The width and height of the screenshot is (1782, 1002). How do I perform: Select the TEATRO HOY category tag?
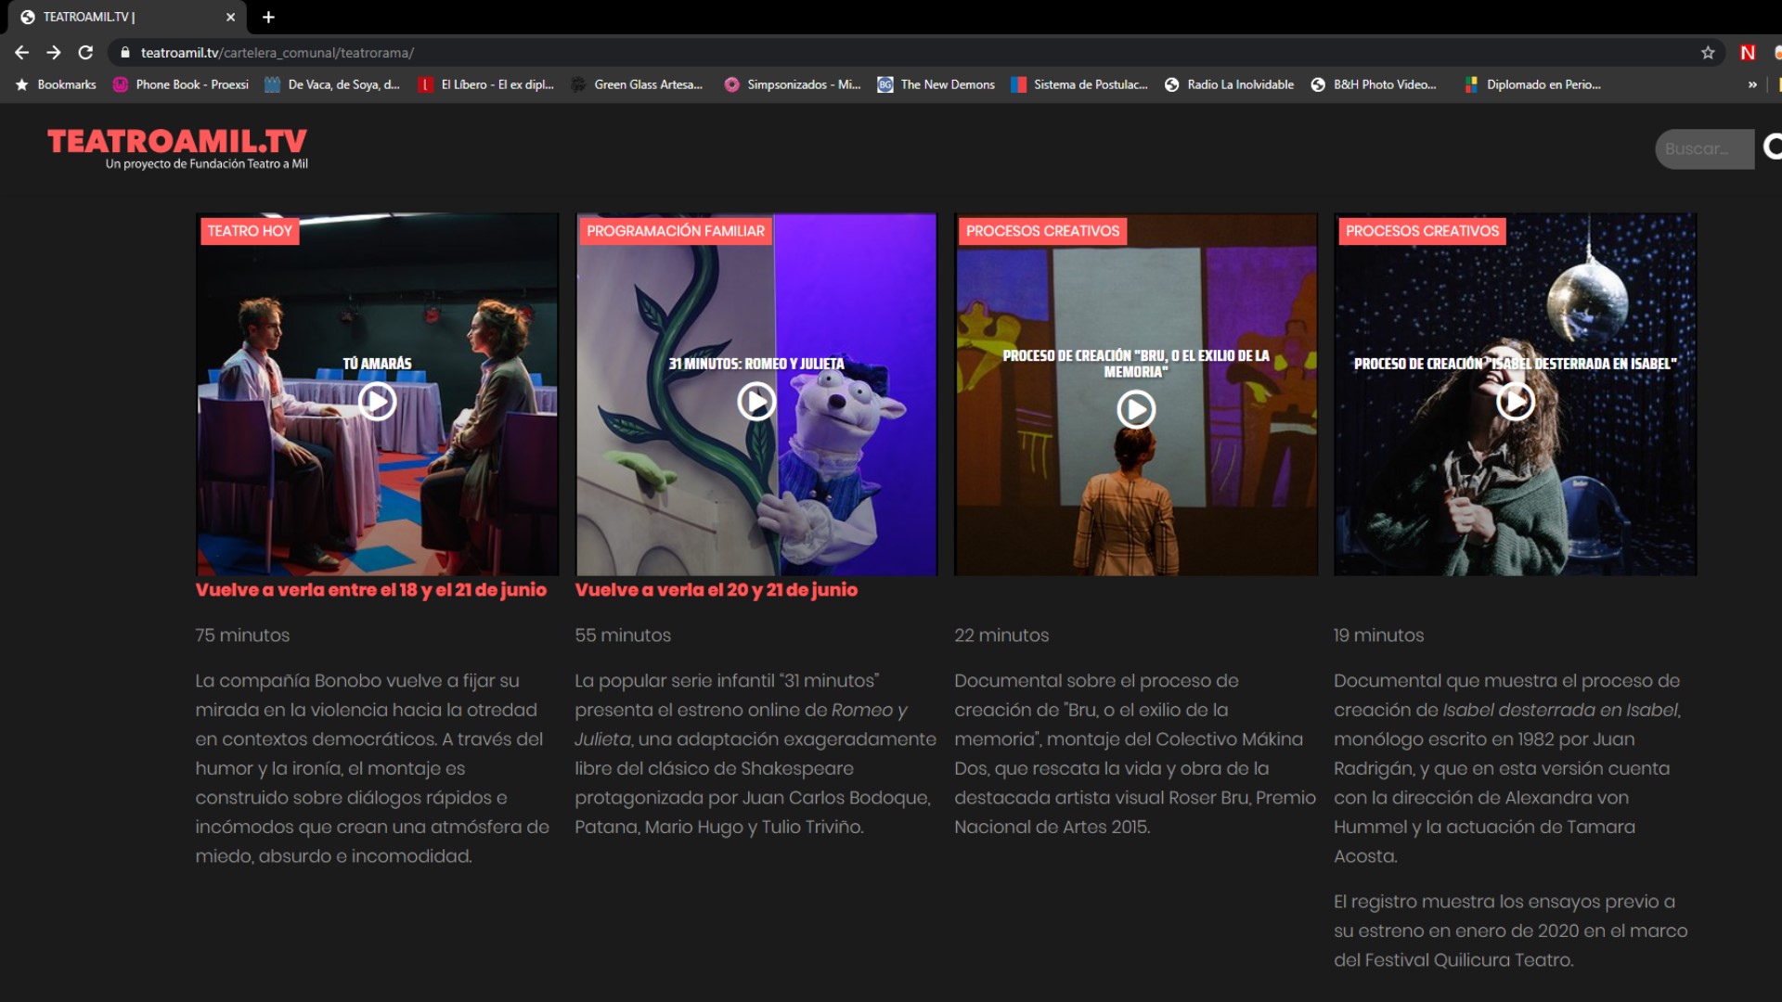click(250, 231)
